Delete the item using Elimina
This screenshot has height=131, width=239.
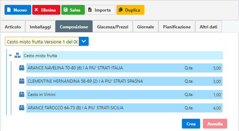(x=46, y=10)
